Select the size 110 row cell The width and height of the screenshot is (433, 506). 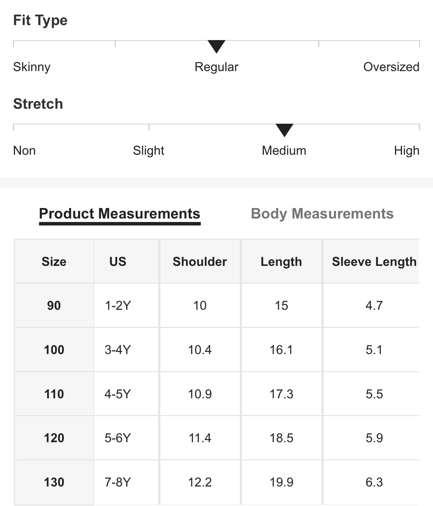pos(54,394)
